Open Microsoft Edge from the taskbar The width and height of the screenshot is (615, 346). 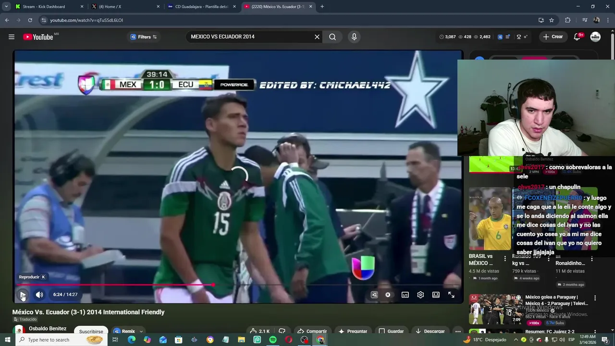[131, 340]
